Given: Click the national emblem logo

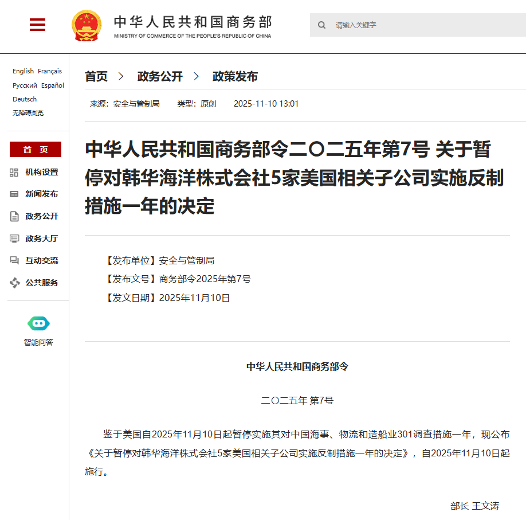Looking at the screenshot, I should click(88, 25).
